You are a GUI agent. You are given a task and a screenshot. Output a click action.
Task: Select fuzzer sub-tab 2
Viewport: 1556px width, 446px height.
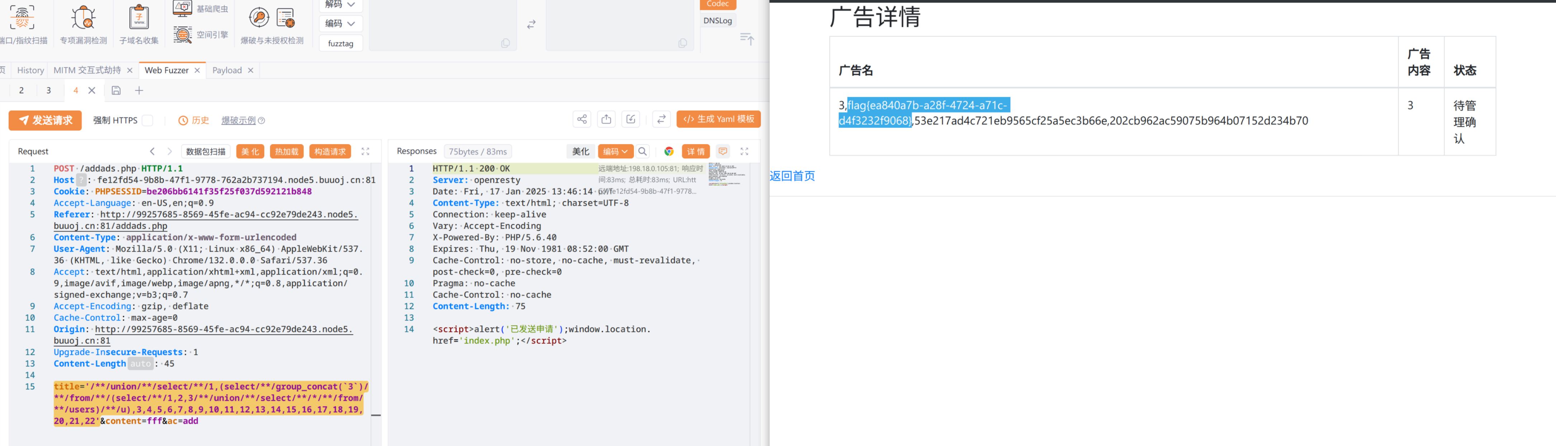[21, 90]
